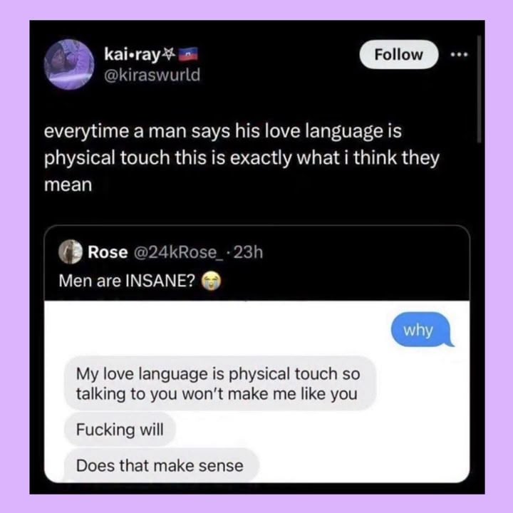This screenshot has width=513, height=513.
Task: Click the 23h timestamp on quoted tweet
Action: (x=249, y=252)
